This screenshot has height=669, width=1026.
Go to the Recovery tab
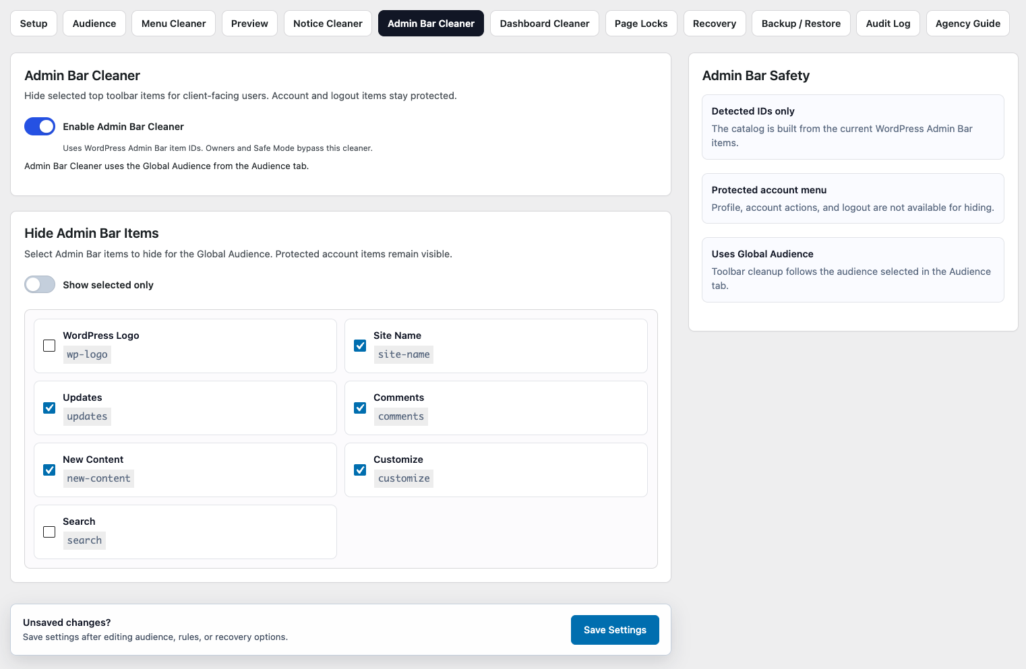coord(715,24)
